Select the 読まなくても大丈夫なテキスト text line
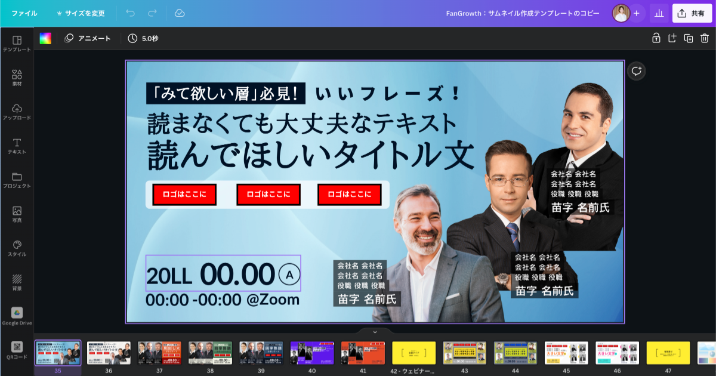Image resolution: width=716 pixels, height=376 pixels. (x=302, y=124)
